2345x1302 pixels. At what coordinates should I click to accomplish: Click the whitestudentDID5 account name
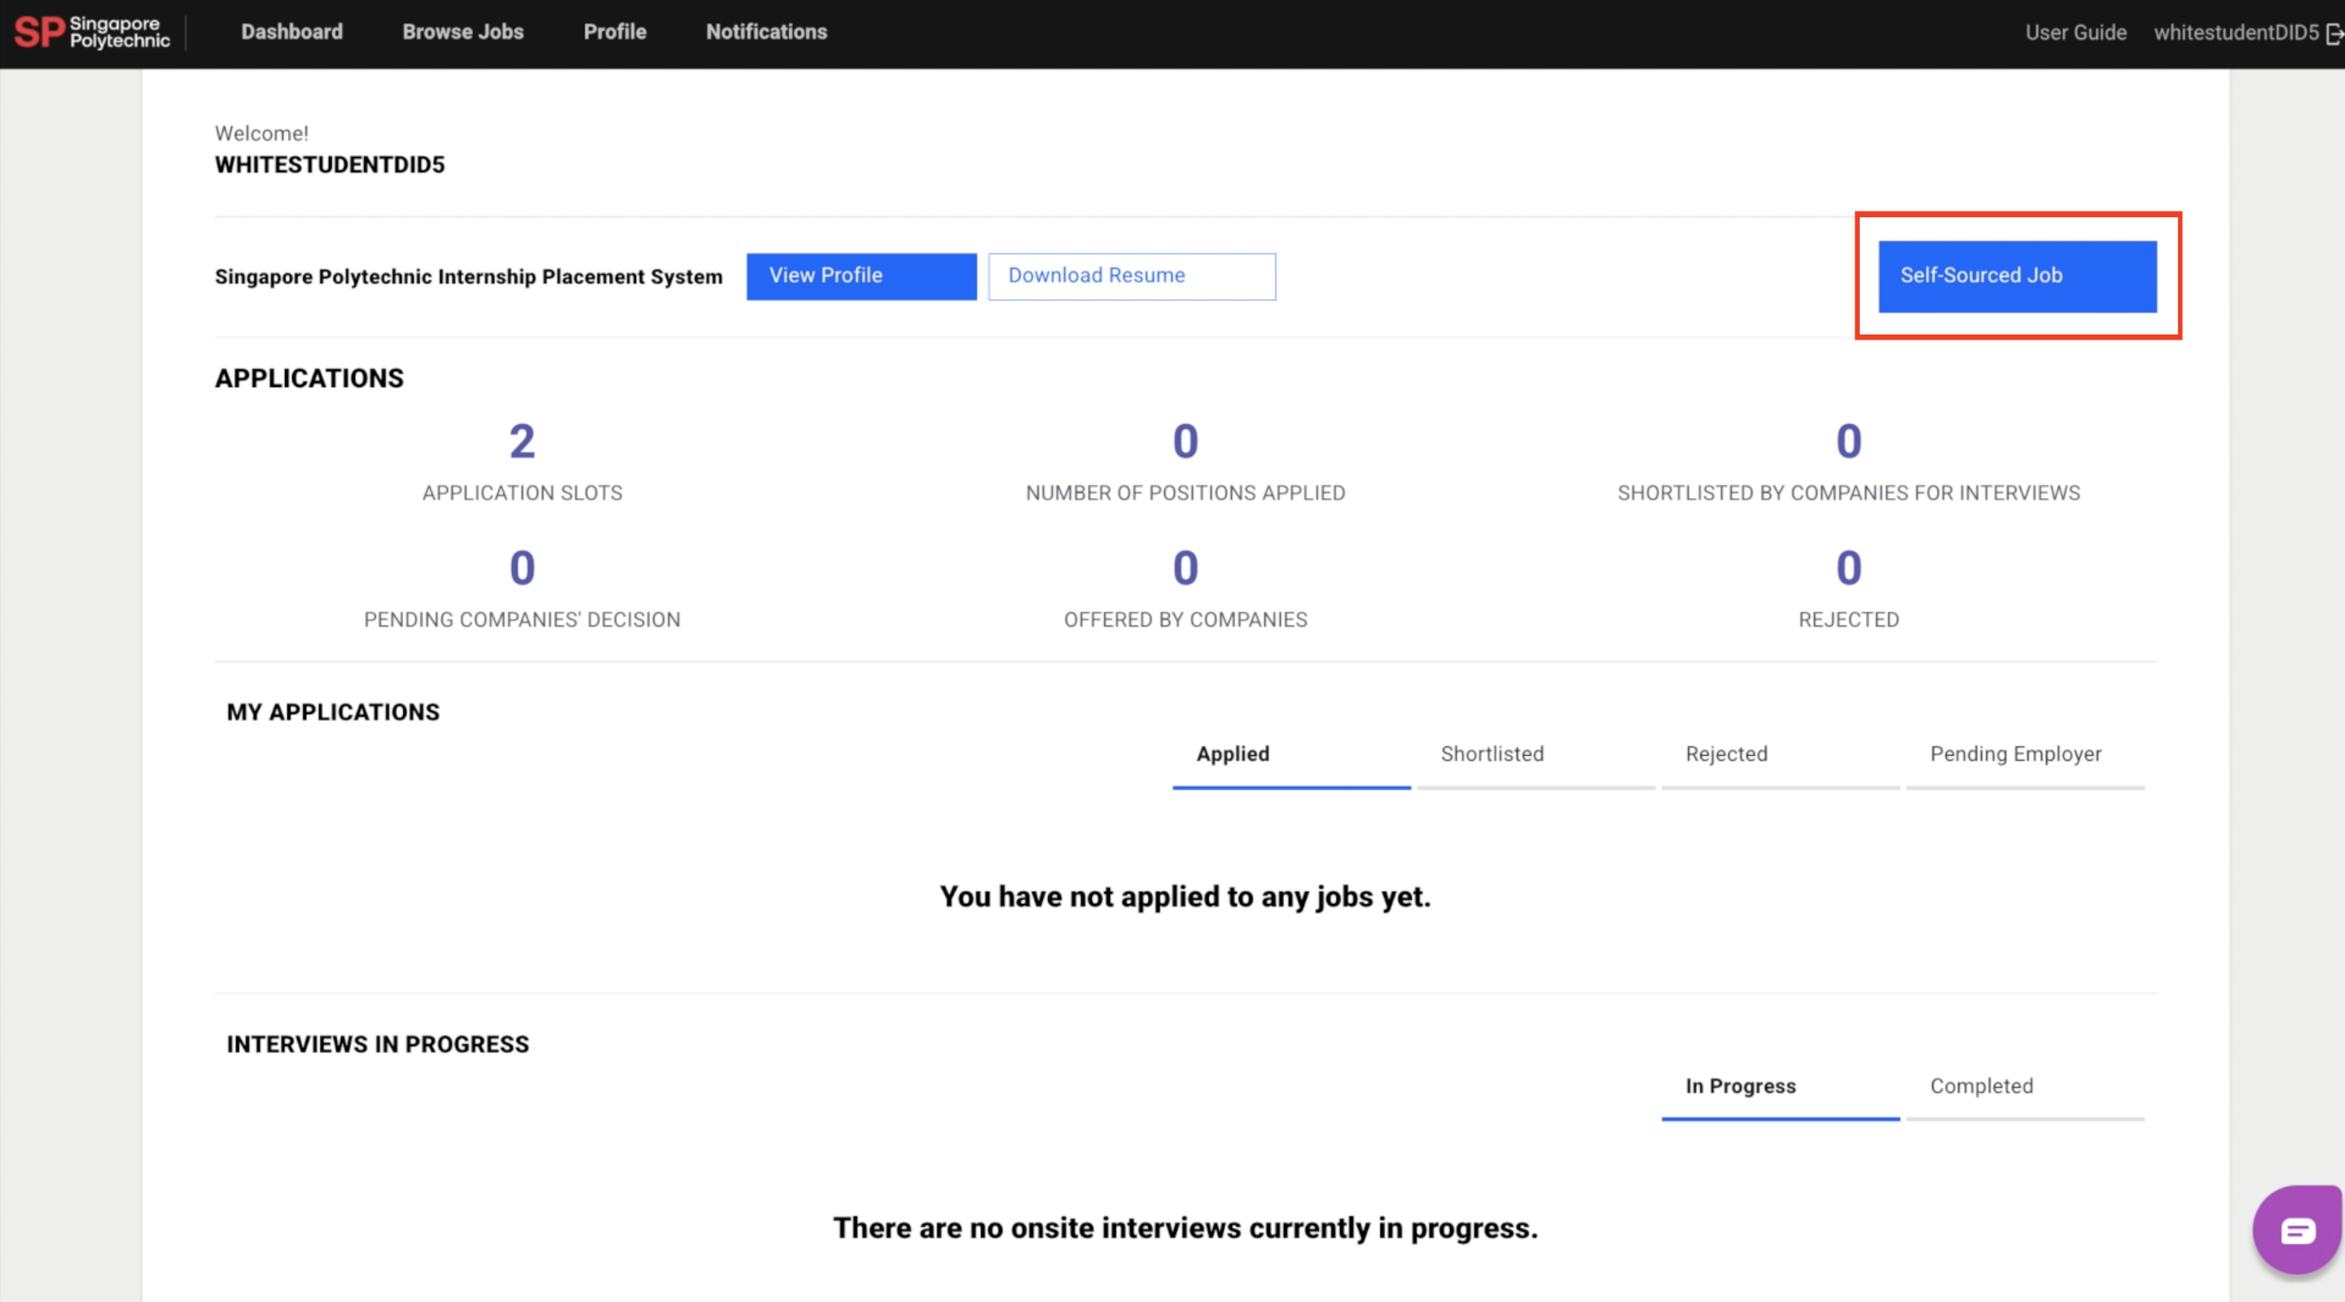[2236, 33]
